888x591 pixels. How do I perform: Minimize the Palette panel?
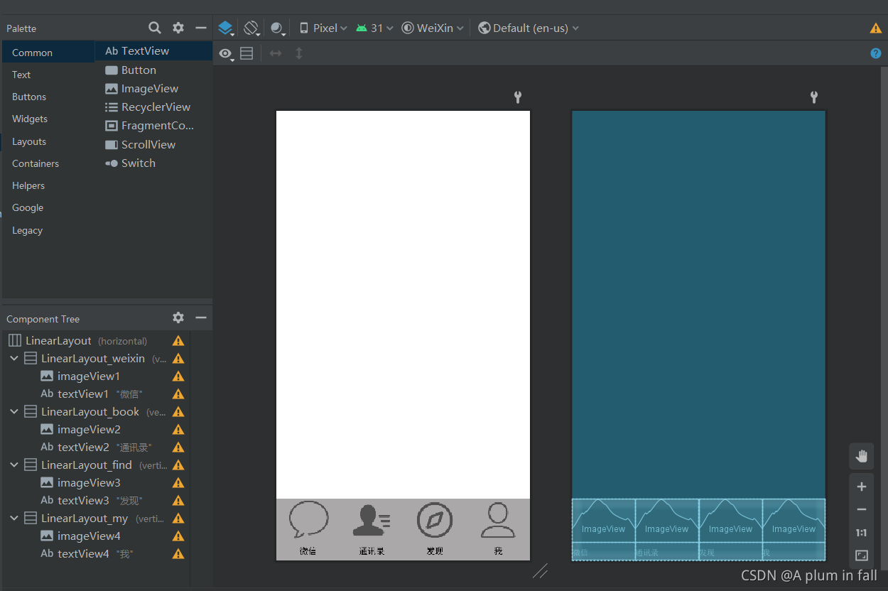coord(201,28)
